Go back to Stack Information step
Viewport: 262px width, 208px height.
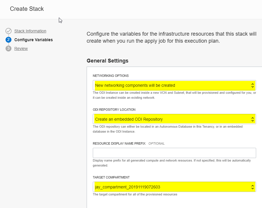(x=30, y=31)
